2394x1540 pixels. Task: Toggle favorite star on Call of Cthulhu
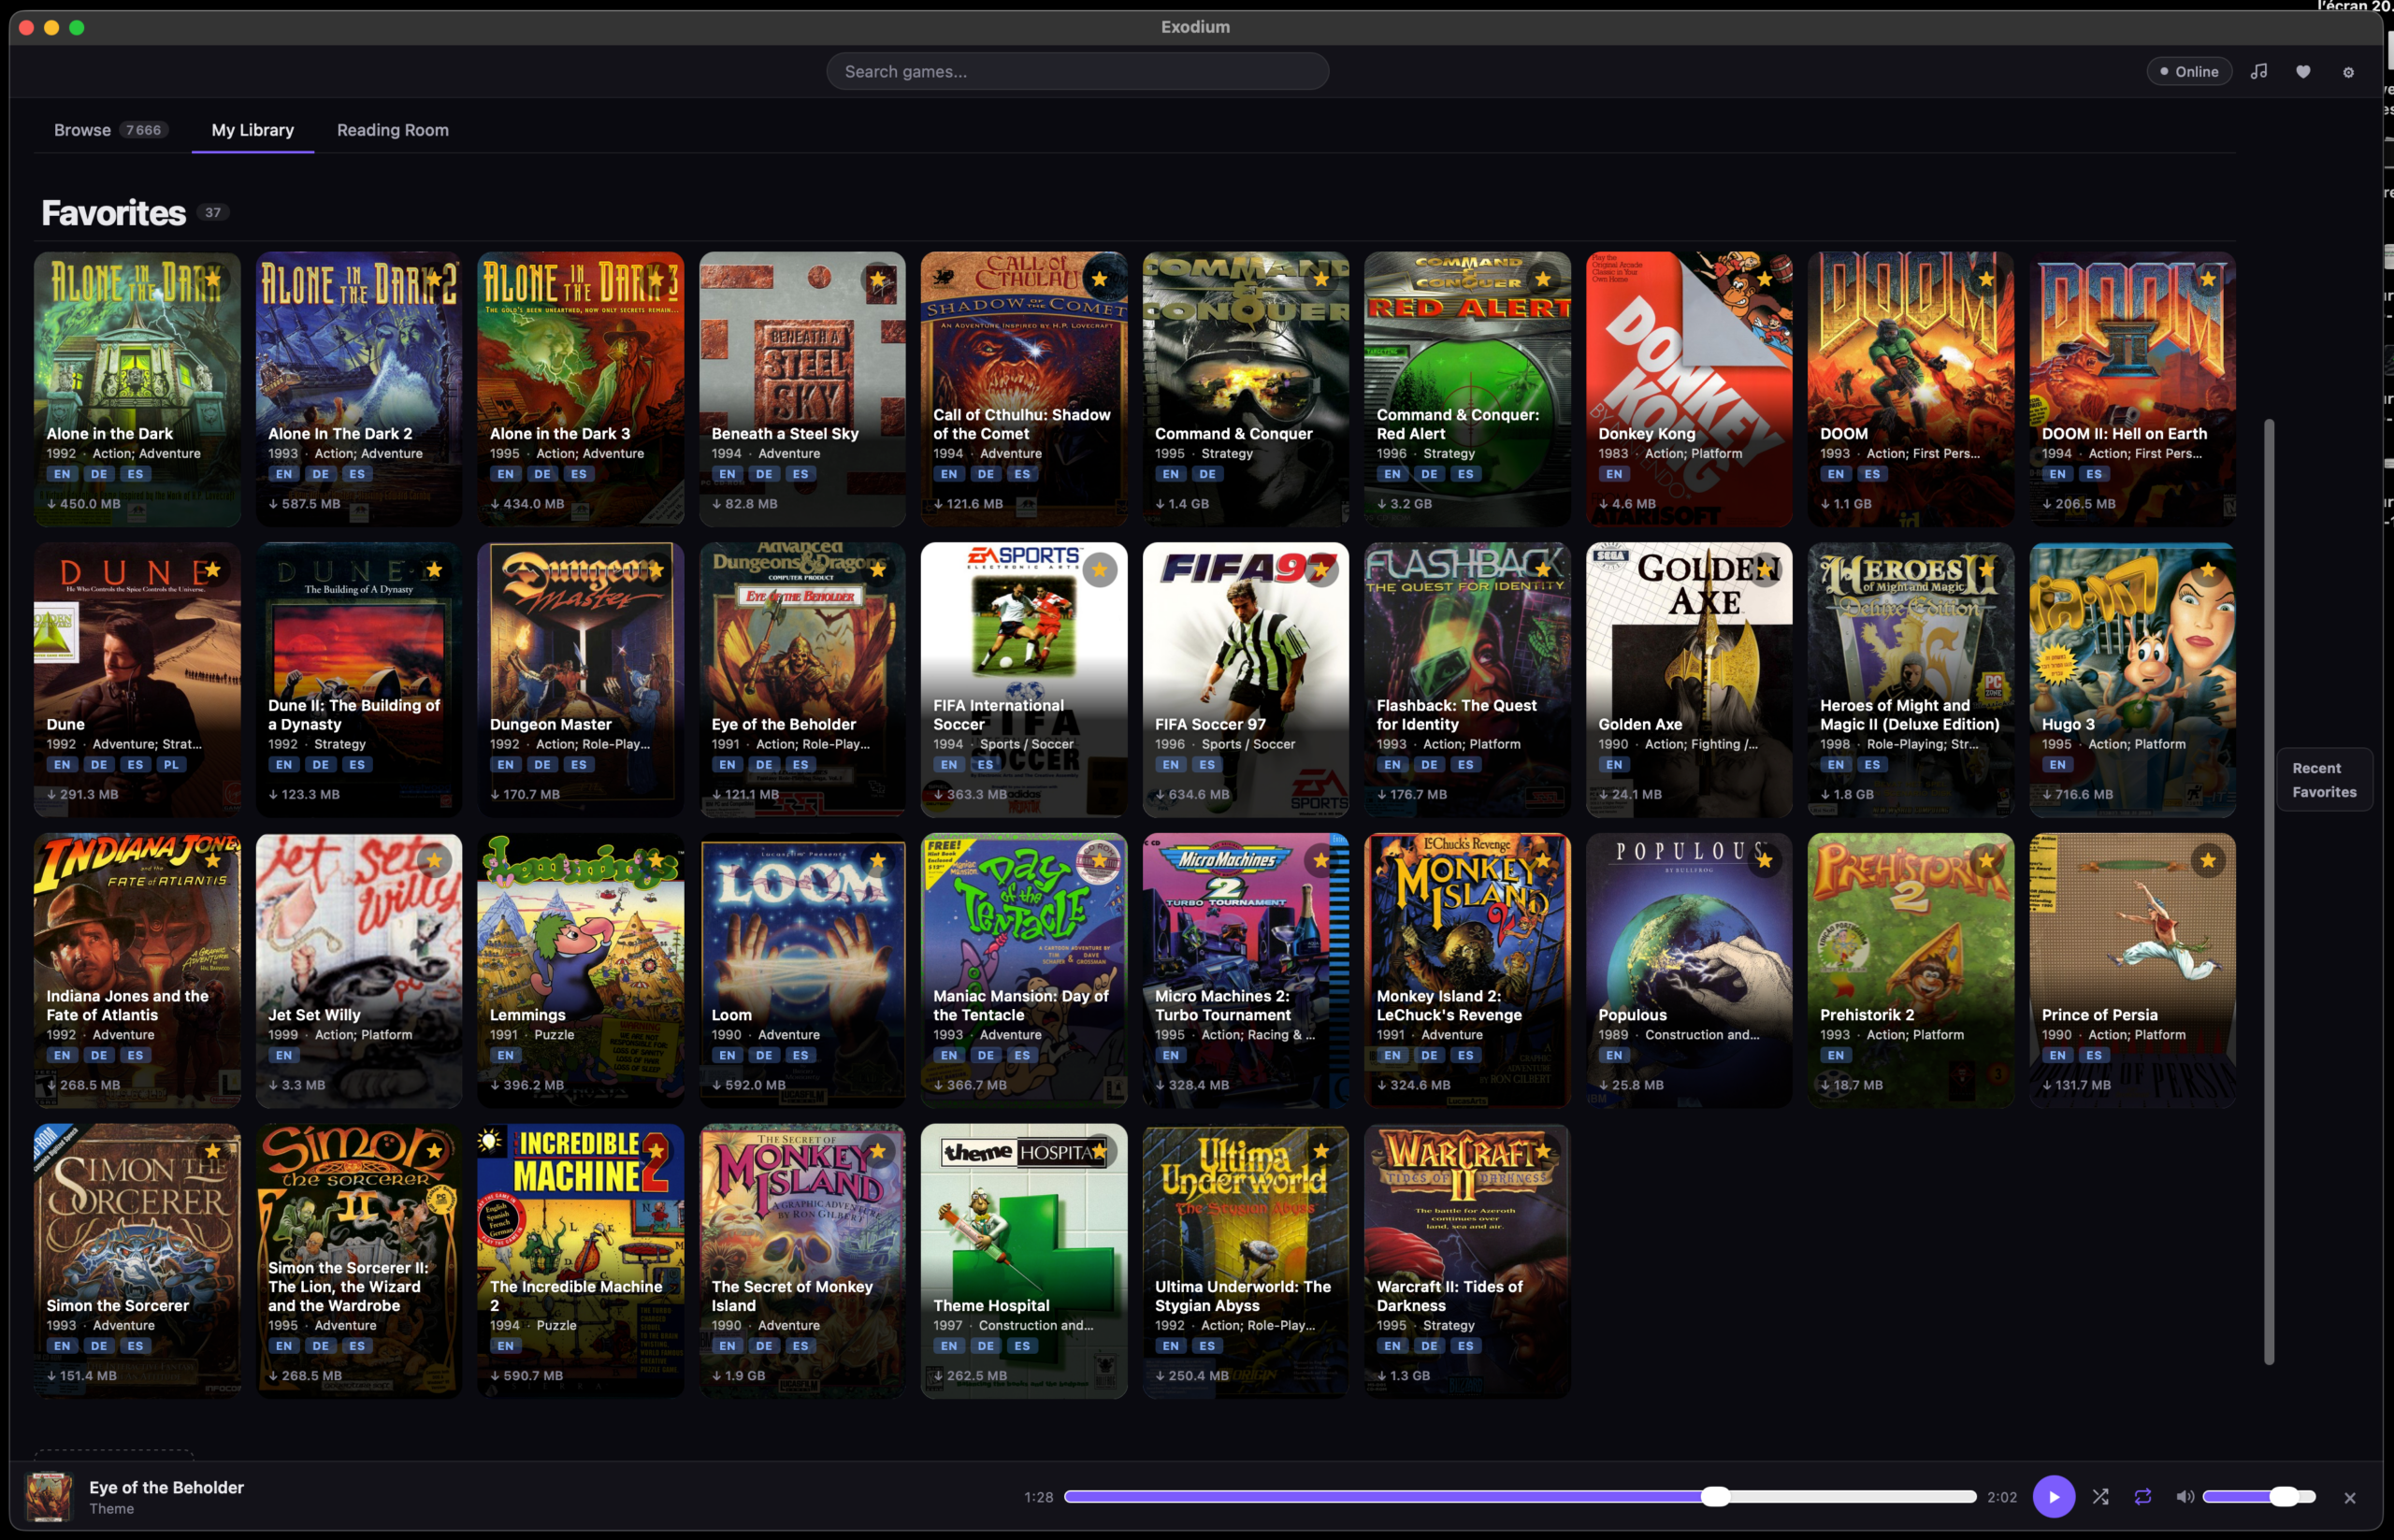(1099, 279)
